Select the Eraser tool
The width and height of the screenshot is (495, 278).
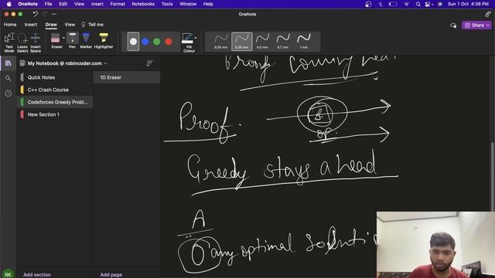click(56, 41)
